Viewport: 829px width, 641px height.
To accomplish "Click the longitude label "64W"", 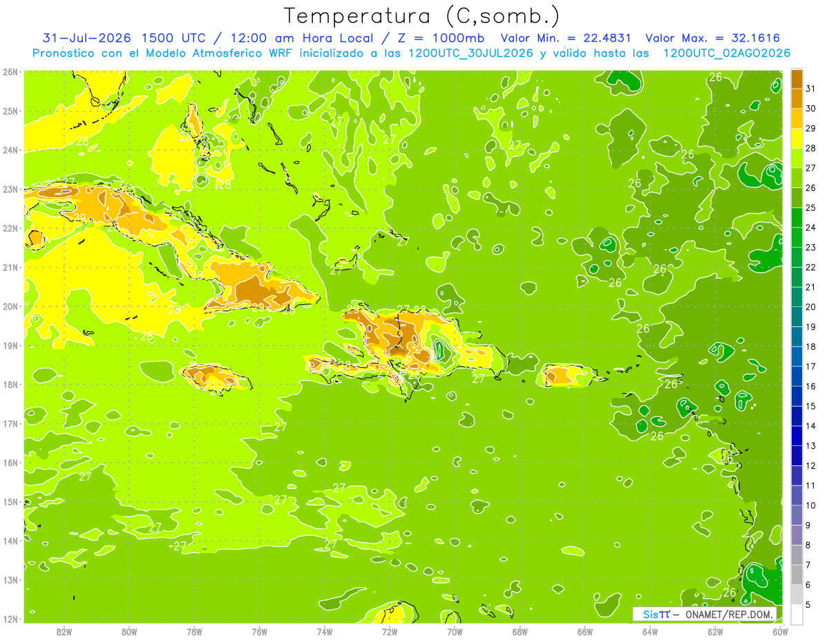I will pyautogui.click(x=650, y=631).
